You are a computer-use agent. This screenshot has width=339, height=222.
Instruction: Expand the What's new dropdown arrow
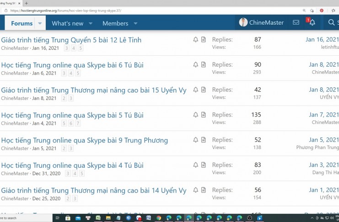pyautogui.click(x=91, y=23)
